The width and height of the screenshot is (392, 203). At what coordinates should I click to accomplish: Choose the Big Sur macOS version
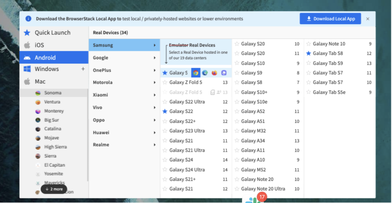[54, 120]
